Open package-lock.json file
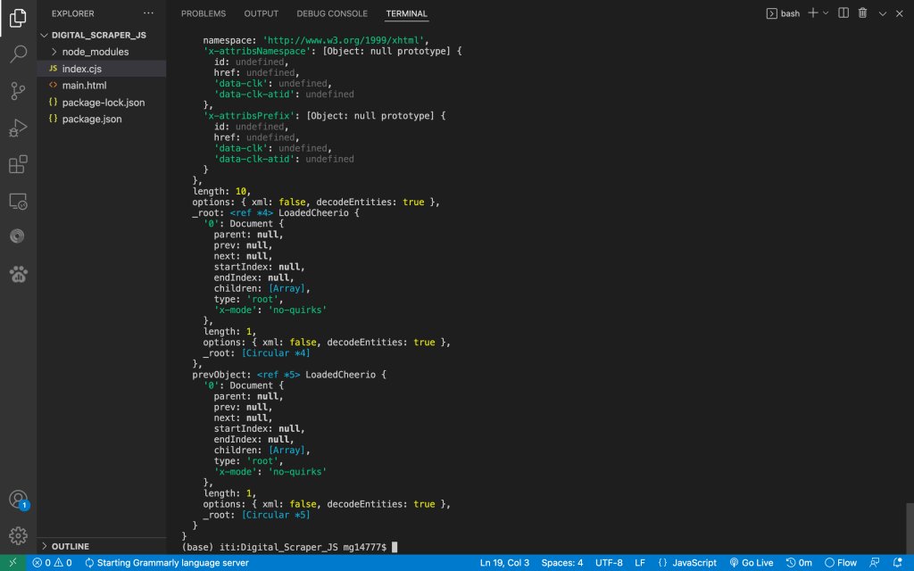This screenshot has height=571, width=914. pos(102,103)
